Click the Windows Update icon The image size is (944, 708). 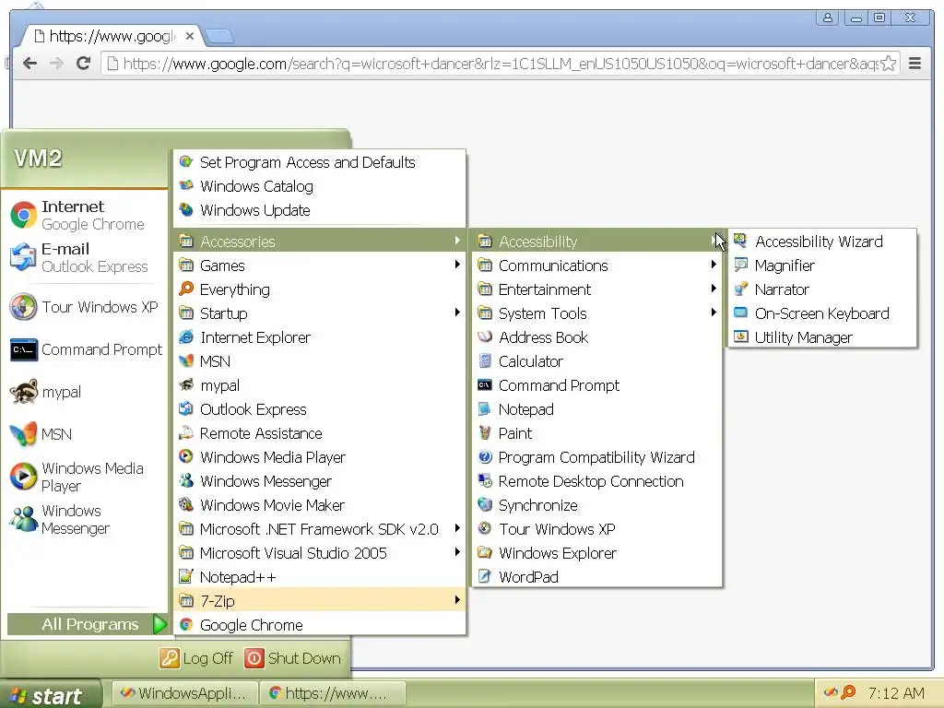(186, 210)
